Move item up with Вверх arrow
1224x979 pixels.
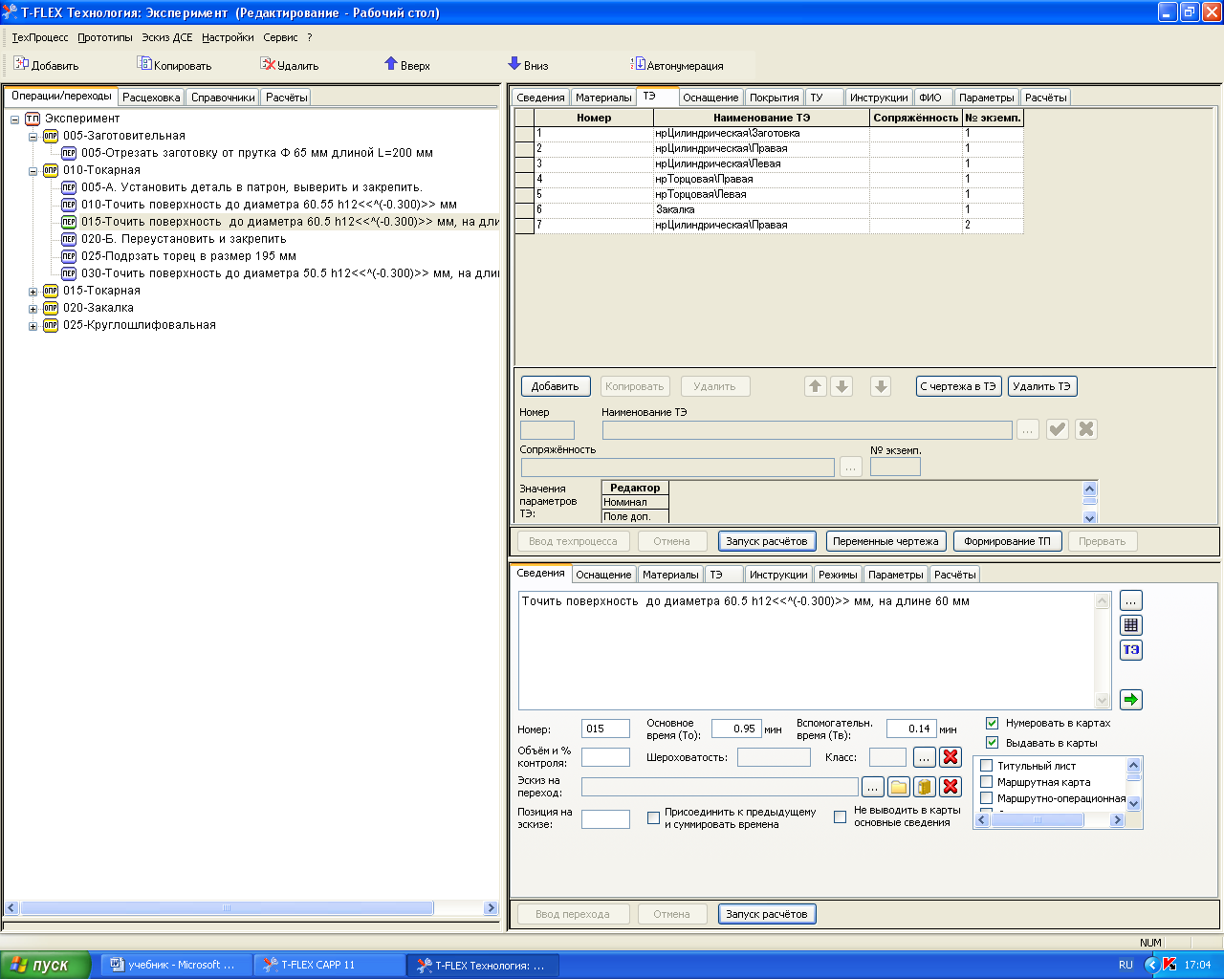click(391, 64)
